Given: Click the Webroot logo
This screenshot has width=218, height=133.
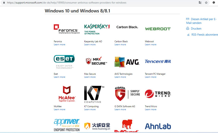Looking at the screenshot, I should coord(158,29).
